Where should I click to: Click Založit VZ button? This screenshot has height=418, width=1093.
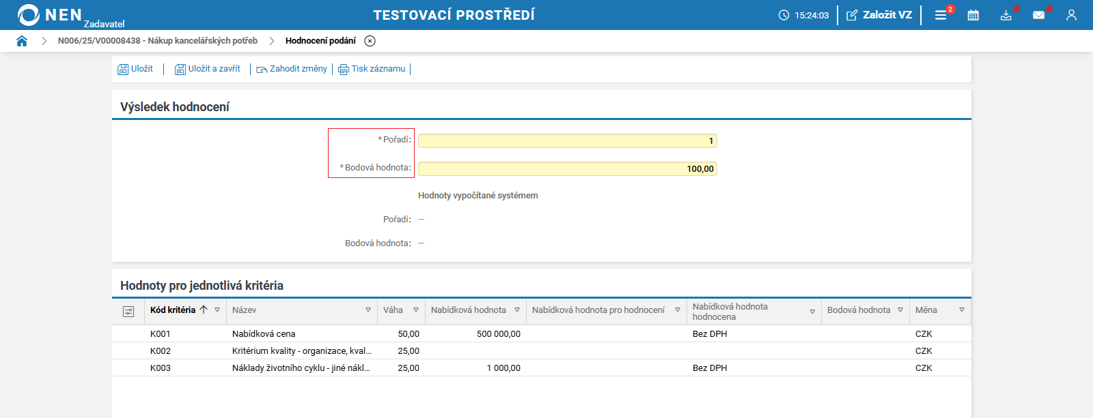point(879,15)
